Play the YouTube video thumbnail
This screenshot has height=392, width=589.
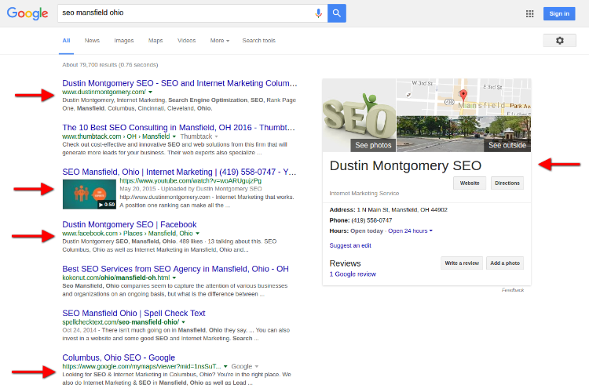pyautogui.click(x=90, y=194)
